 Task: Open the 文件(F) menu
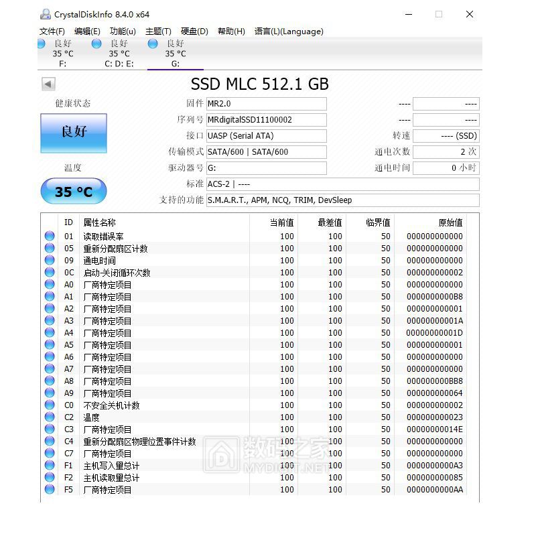[x=52, y=31]
